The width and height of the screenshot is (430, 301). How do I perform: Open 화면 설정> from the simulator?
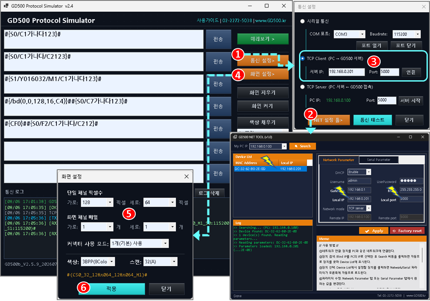click(263, 74)
